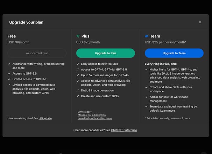Open the billing help link
This screenshot has width=212, height=154.
[45, 118]
